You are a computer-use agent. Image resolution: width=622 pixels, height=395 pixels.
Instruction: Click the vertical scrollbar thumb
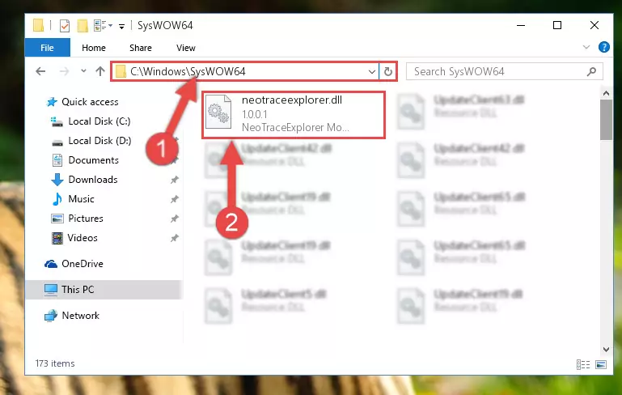(606, 120)
